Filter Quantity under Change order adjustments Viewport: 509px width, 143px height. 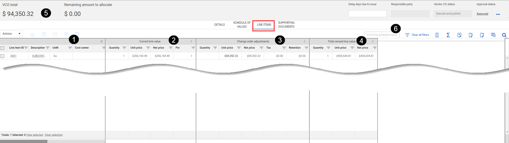pyautogui.click(x=215, y=48)
